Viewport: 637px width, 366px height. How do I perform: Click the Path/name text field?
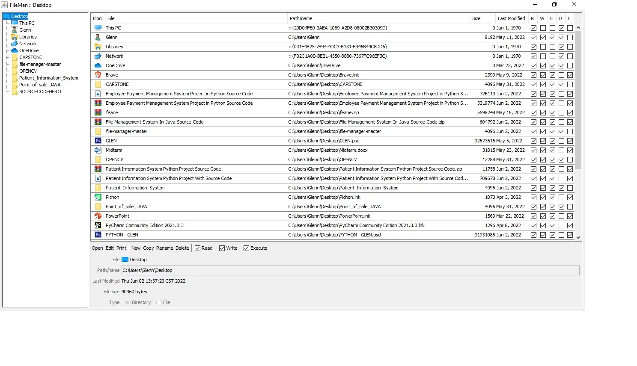350,271
